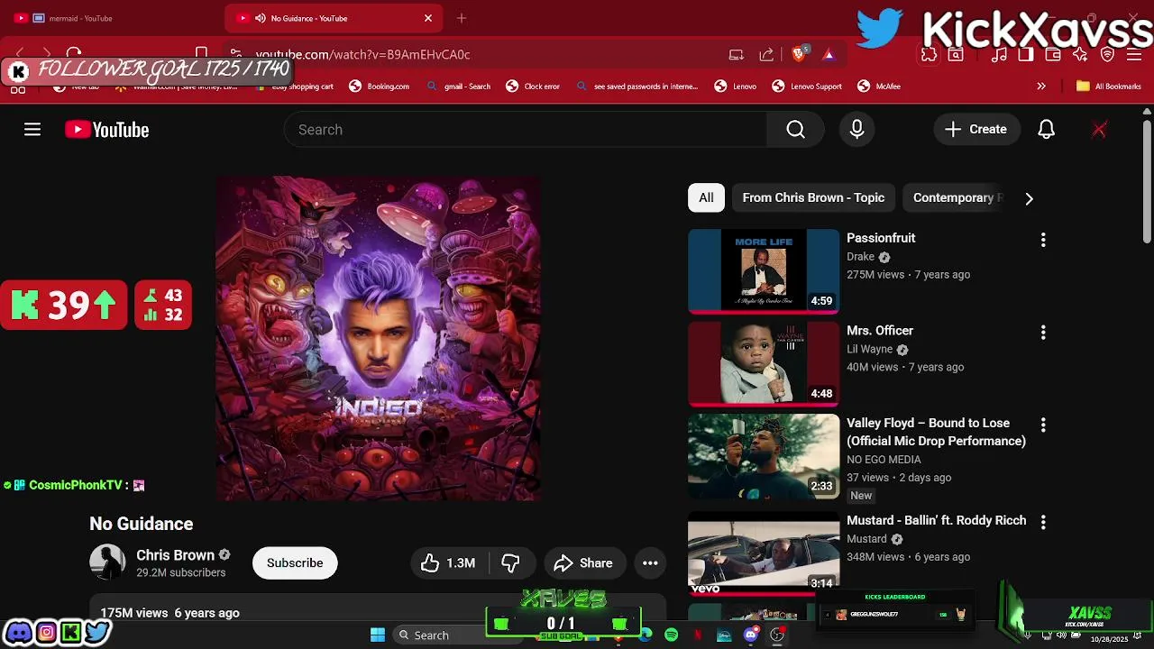Open the McAfee bookmark
The height and width of the screenshot is (649, 1154).
[x=879, y=87]
